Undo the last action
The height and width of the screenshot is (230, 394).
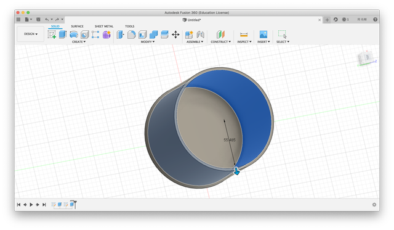click(47, 19)
